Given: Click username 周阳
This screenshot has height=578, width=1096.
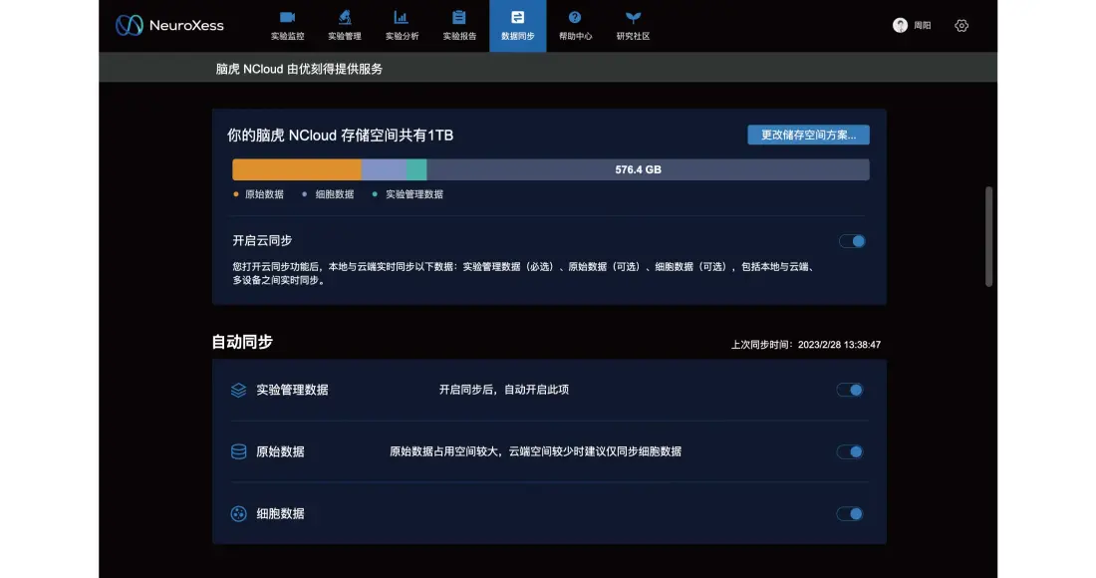Looking at the screenshot, I should point(922,25).
